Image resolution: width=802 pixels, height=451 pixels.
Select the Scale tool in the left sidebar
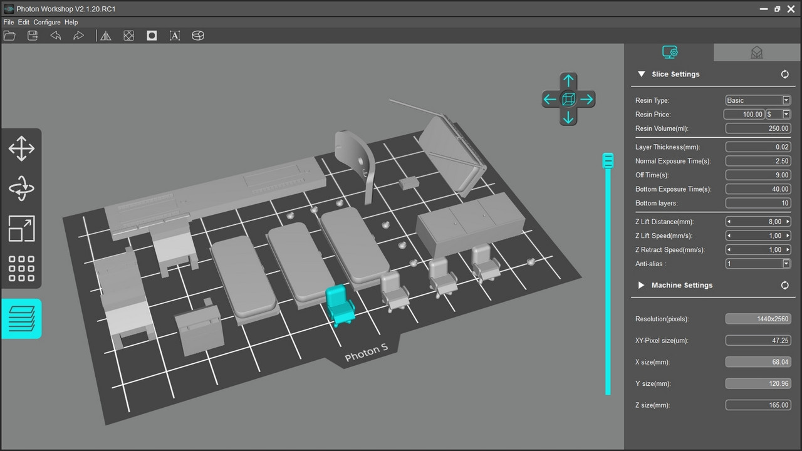coord(21,229)
